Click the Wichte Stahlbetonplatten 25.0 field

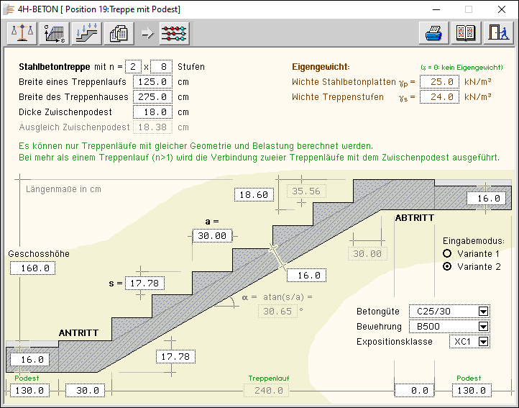click(439, 82)
